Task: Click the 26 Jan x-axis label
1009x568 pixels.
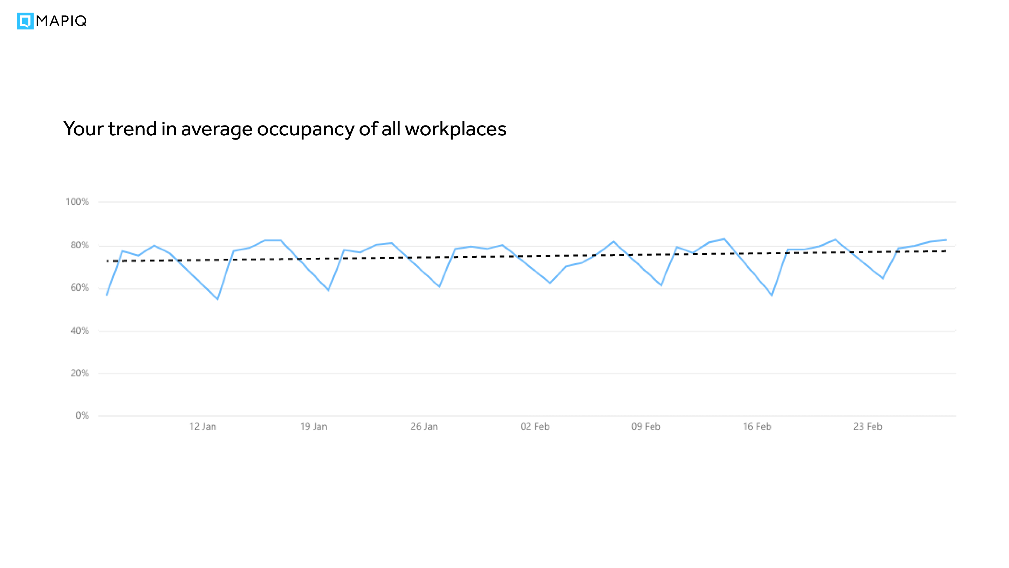Action: point(424,426)
